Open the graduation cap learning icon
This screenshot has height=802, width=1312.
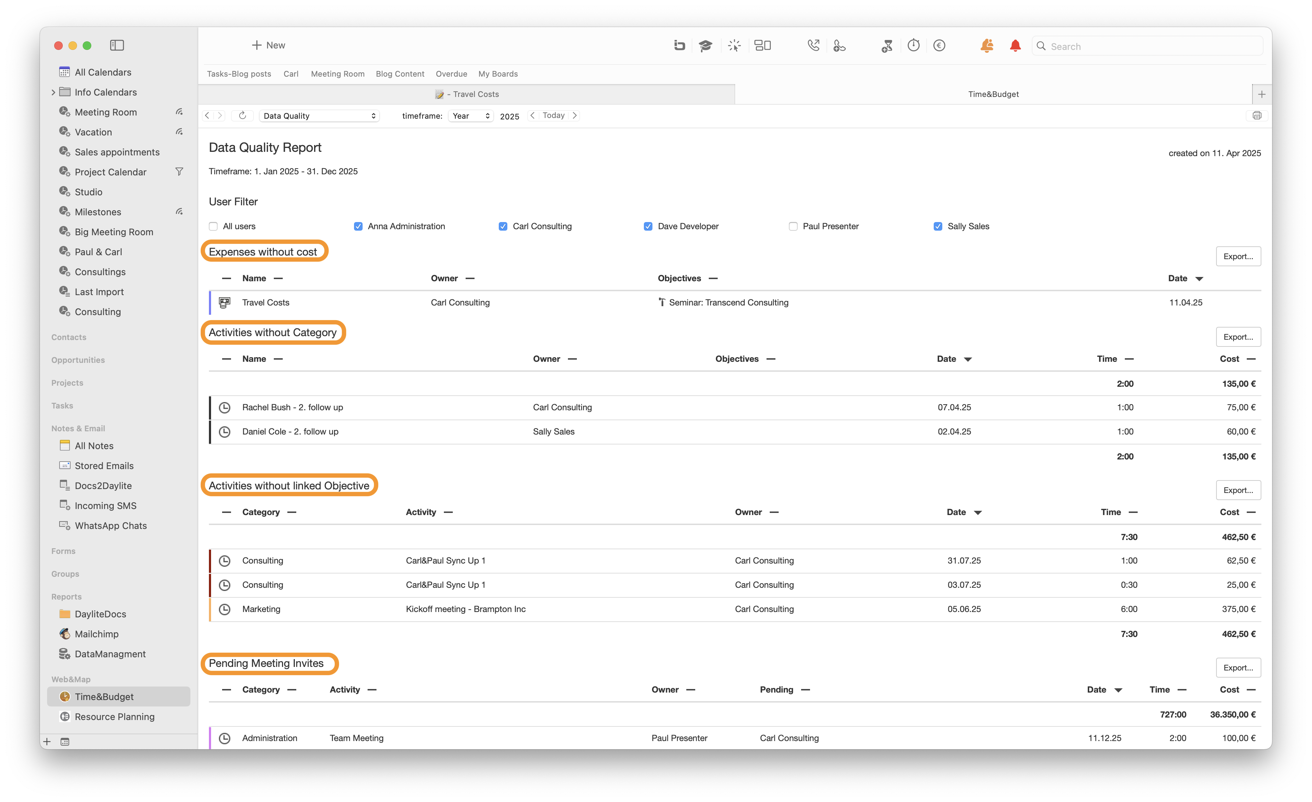[706, 46]
